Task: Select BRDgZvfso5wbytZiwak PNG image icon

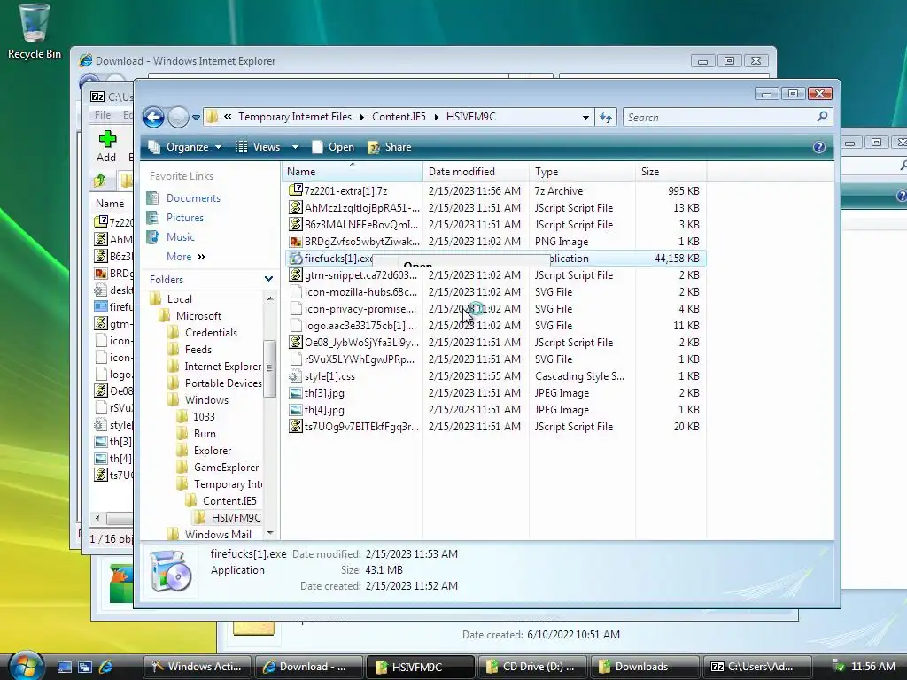Action: [296, 241]
